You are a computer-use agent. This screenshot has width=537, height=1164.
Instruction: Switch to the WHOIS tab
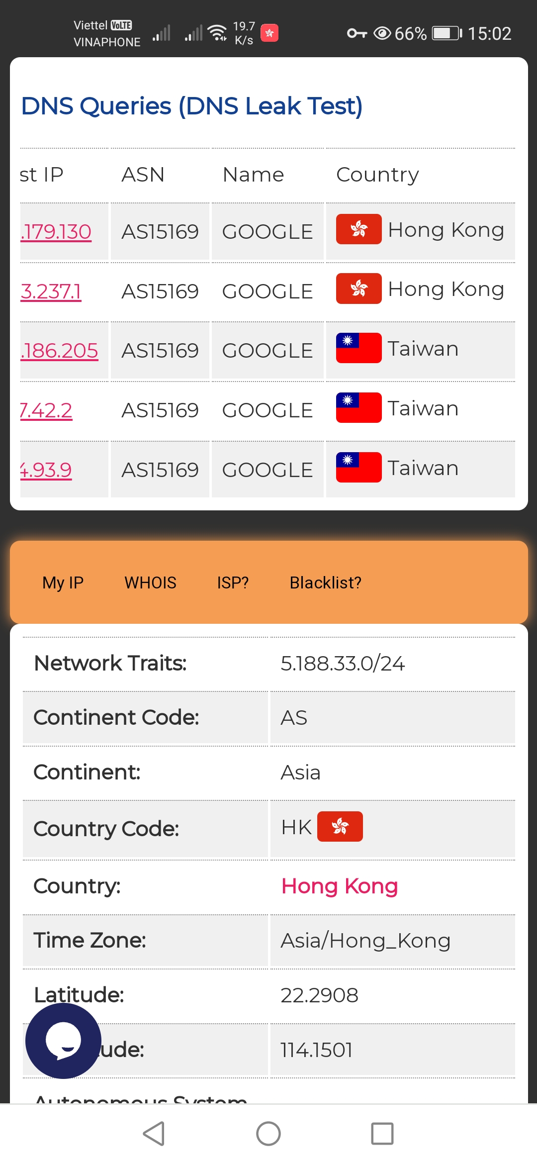pyautogui.click(x=150, y=582)
